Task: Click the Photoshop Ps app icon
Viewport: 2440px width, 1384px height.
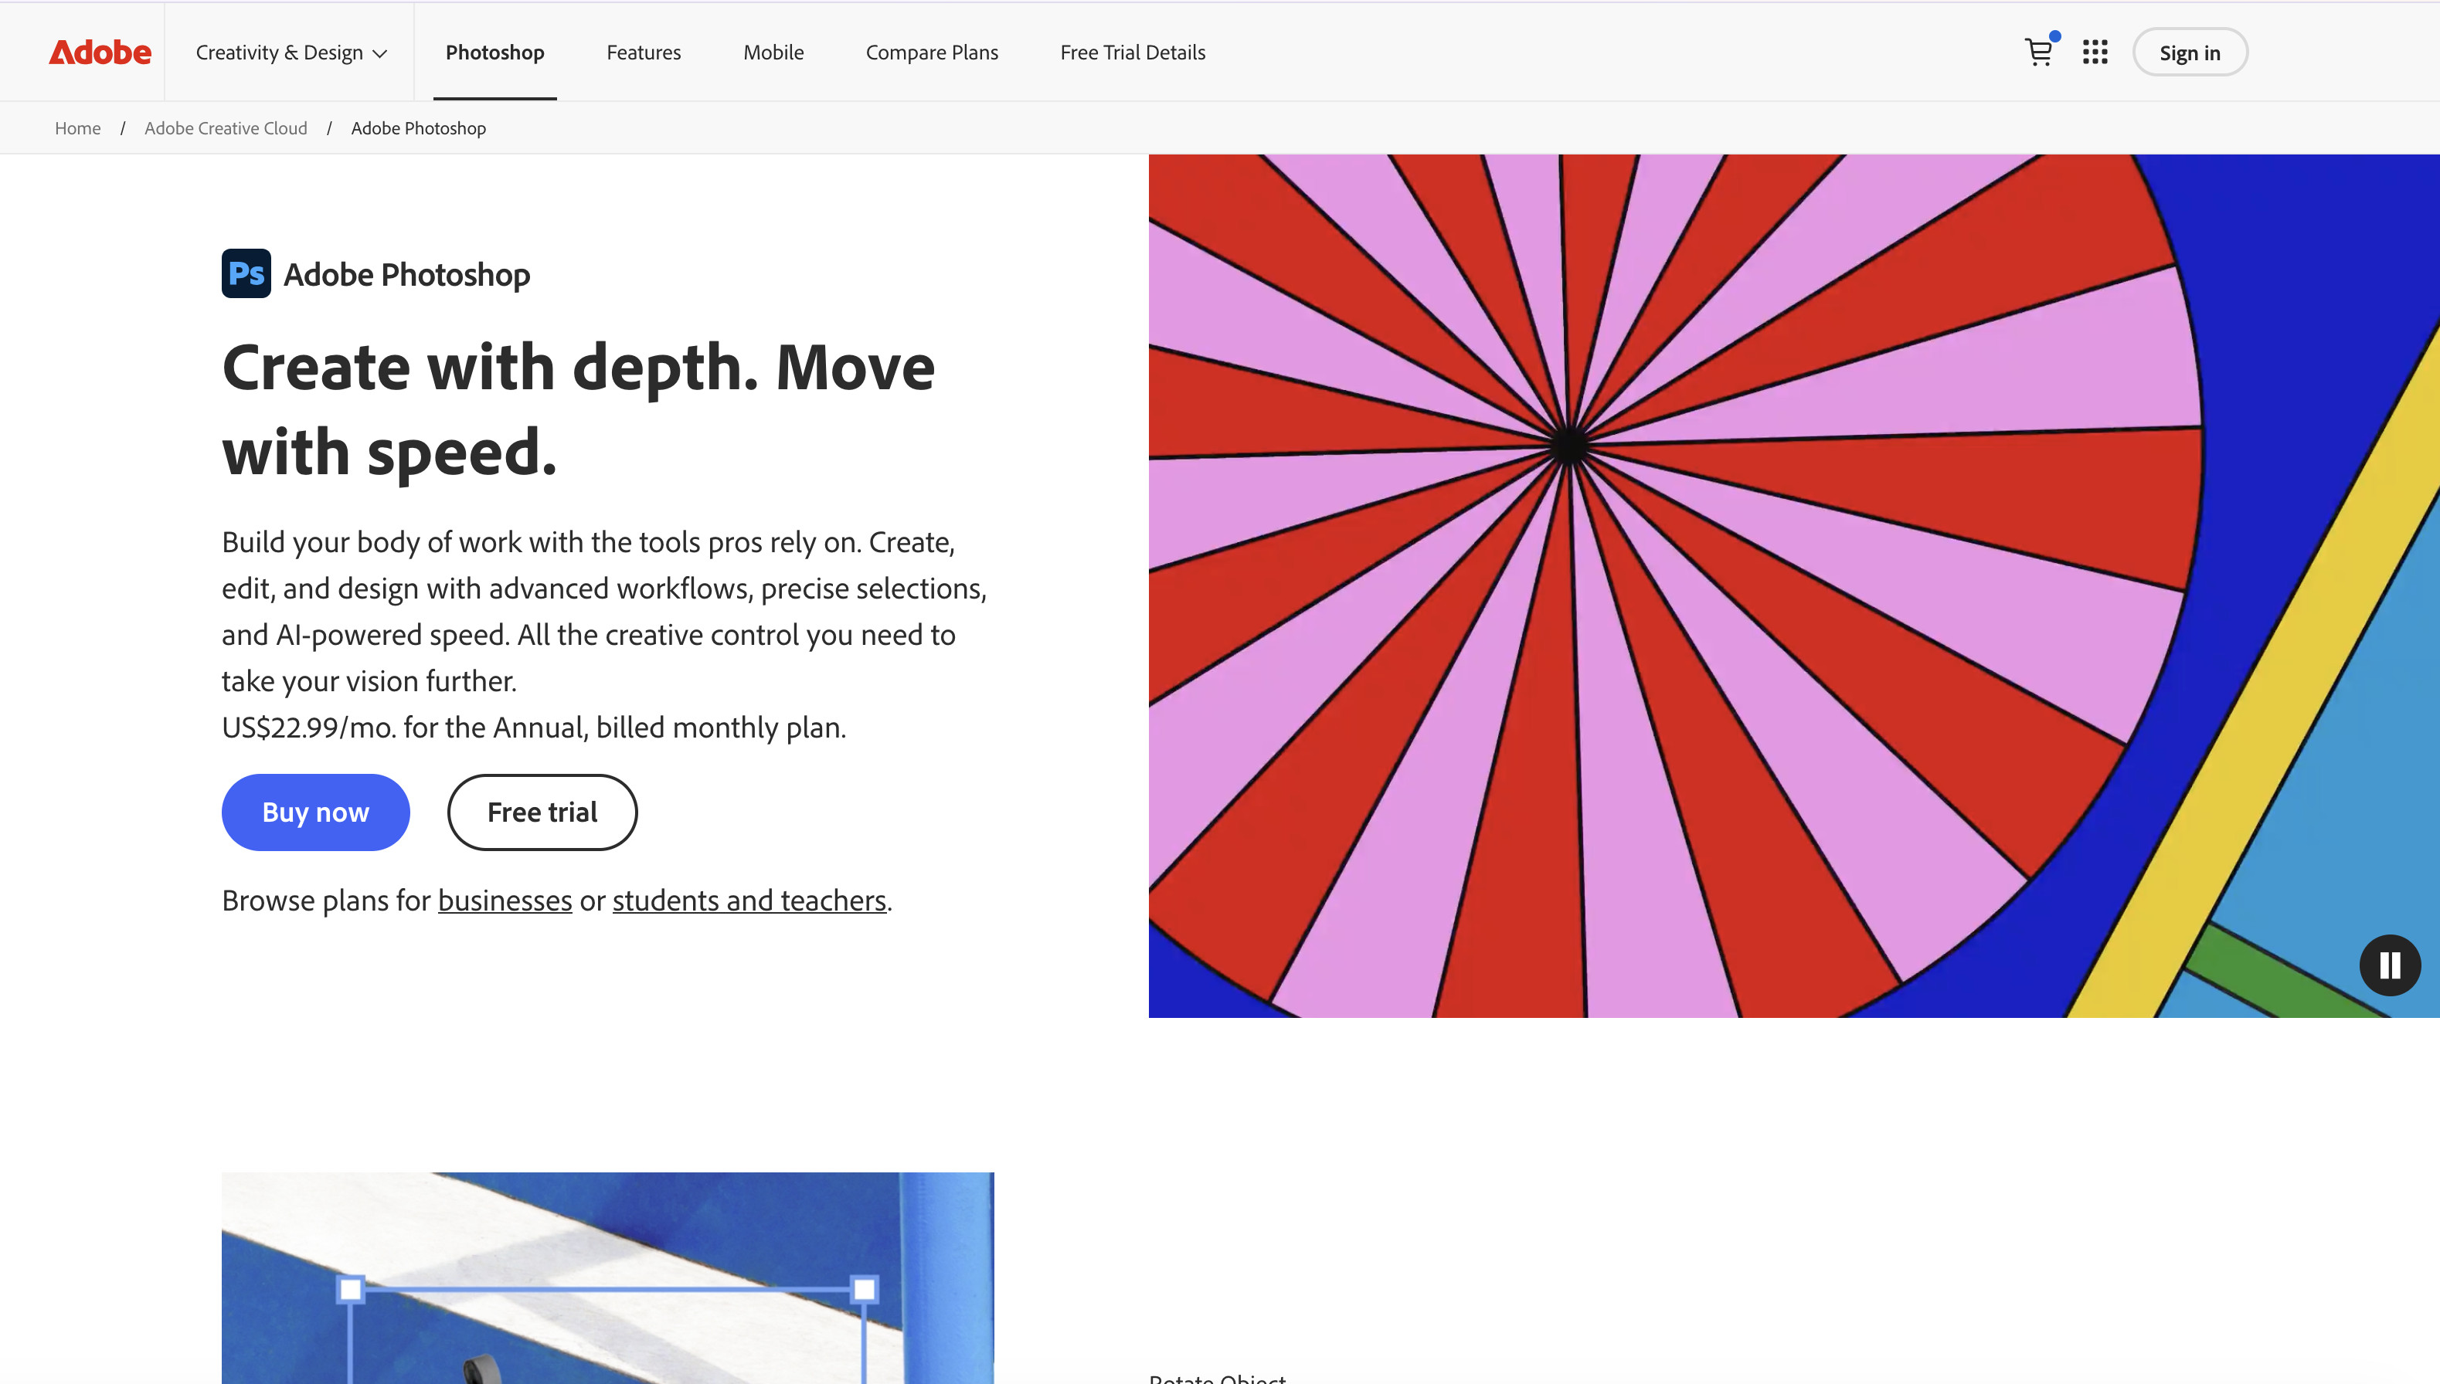Action: coord(246,273)
